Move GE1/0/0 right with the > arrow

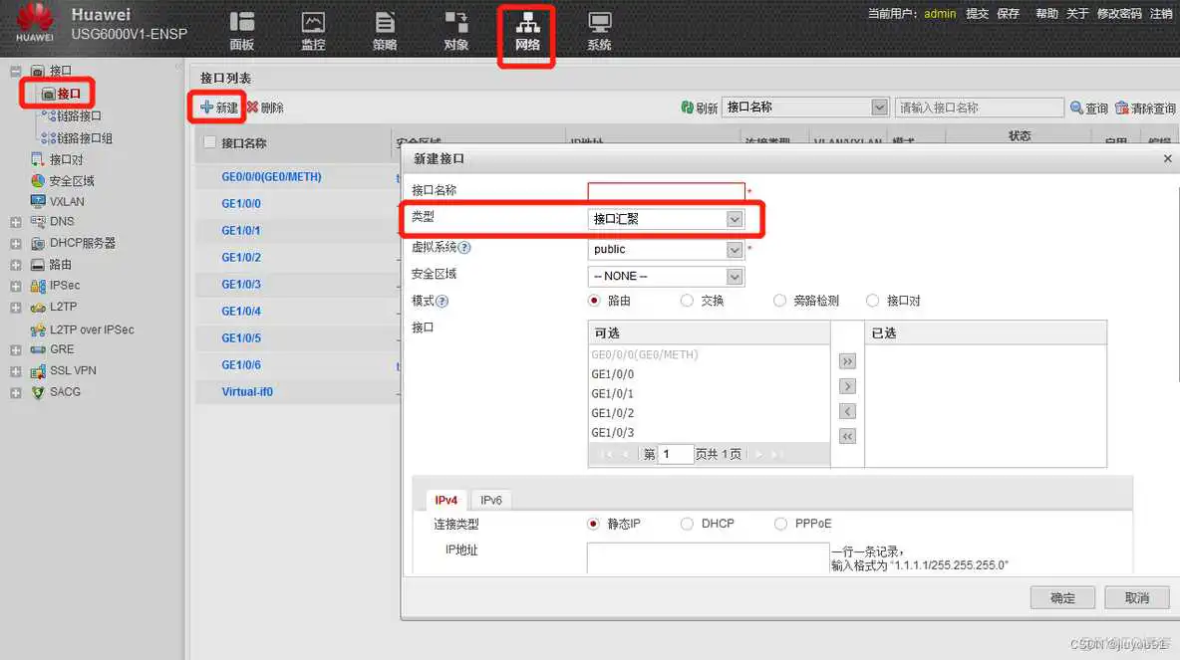[846, 385]
